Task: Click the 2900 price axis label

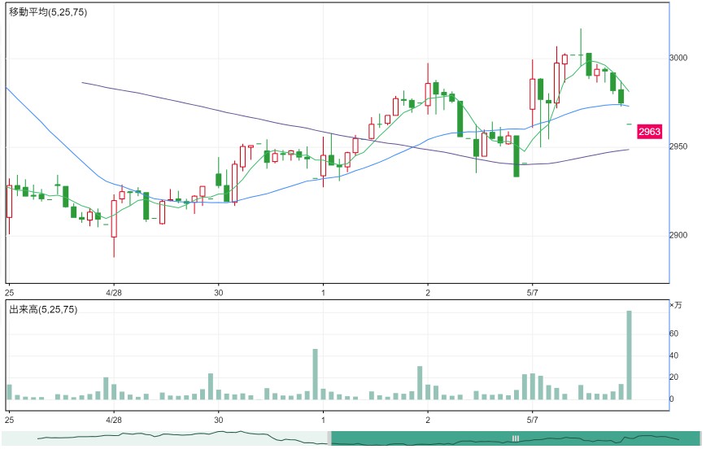Action: tap(678, 235)
